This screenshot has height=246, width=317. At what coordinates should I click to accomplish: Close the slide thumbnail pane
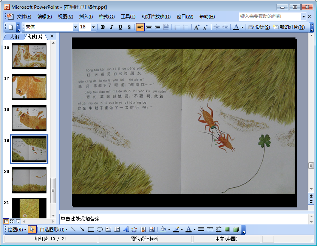coord(52,36)
